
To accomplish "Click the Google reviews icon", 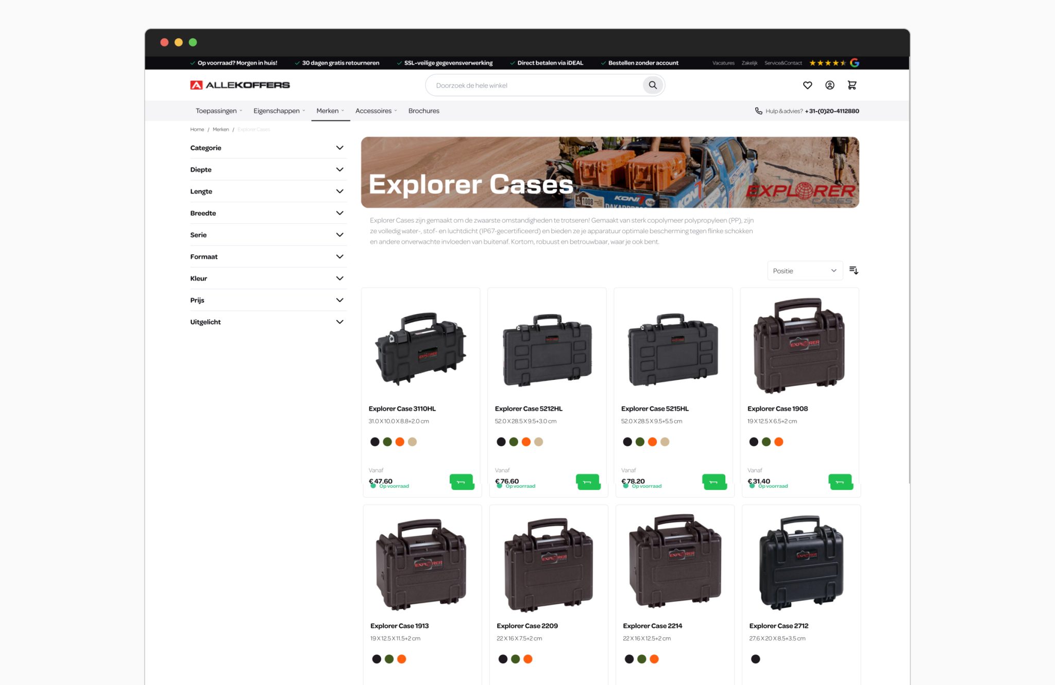I will 855,63.
